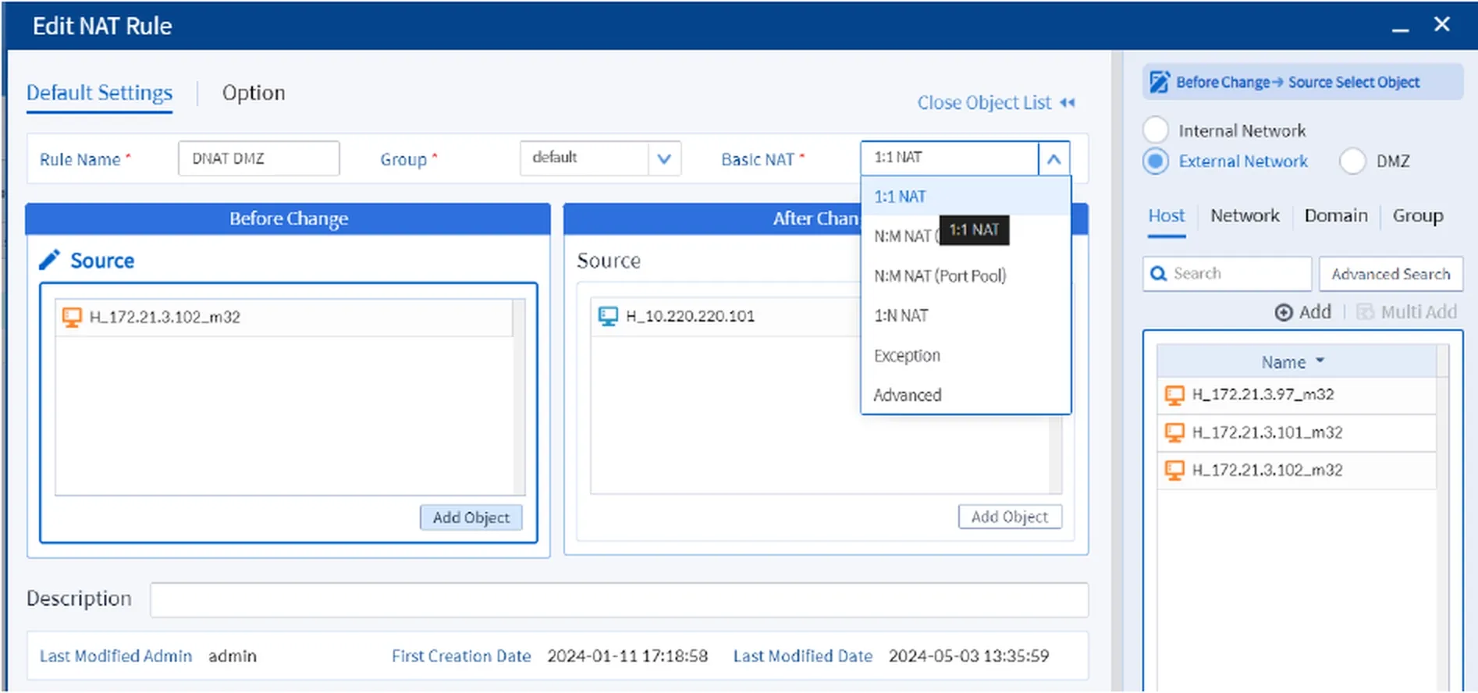Select the External Network radio button
The image size is (1478, 693).
1156,162
